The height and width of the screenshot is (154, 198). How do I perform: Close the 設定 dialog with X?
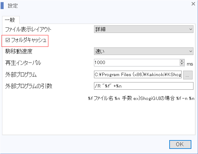click(193, 4)
